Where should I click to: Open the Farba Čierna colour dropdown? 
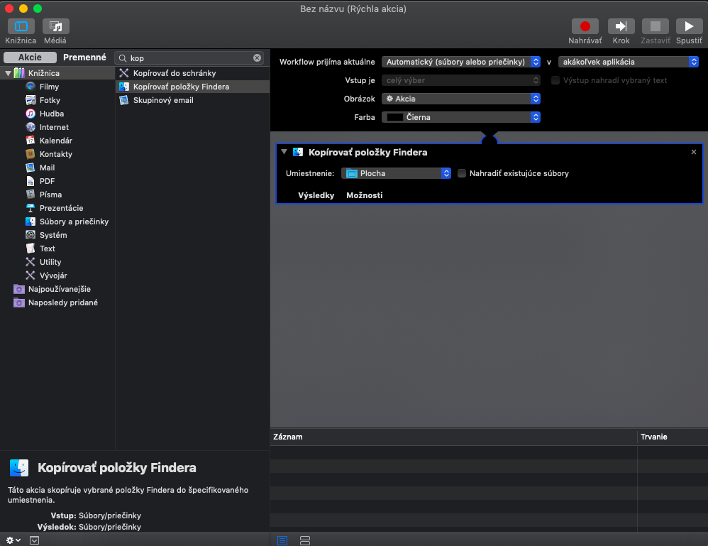[x=461, y=117]
